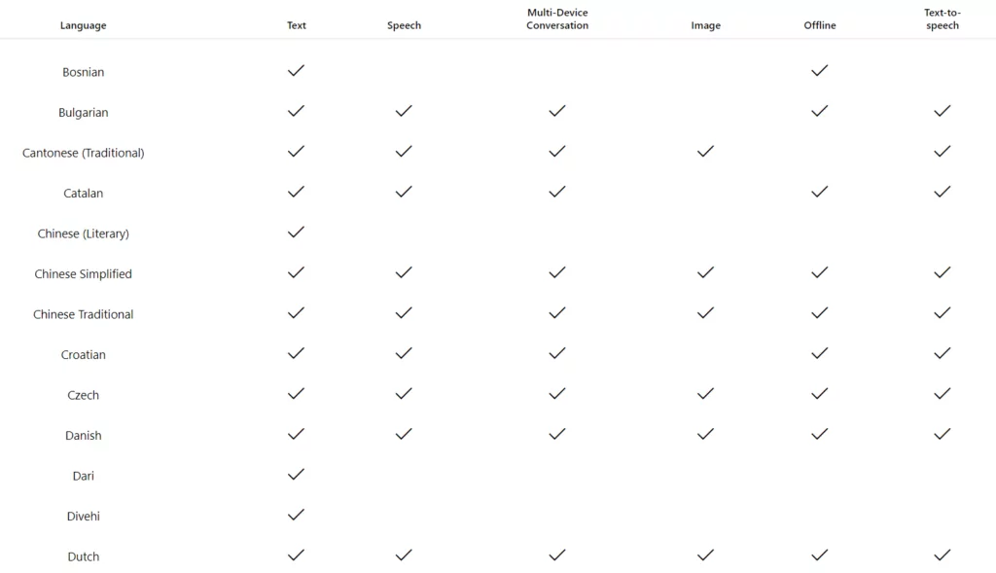Click the Offline checkmark for Croatian

(x=819, y=353)
